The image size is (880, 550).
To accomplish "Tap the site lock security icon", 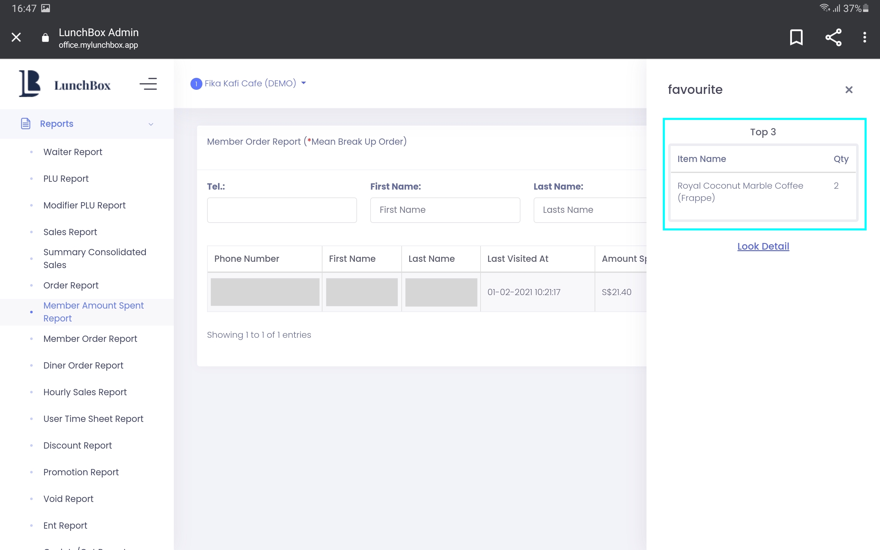I will [45, 37].
